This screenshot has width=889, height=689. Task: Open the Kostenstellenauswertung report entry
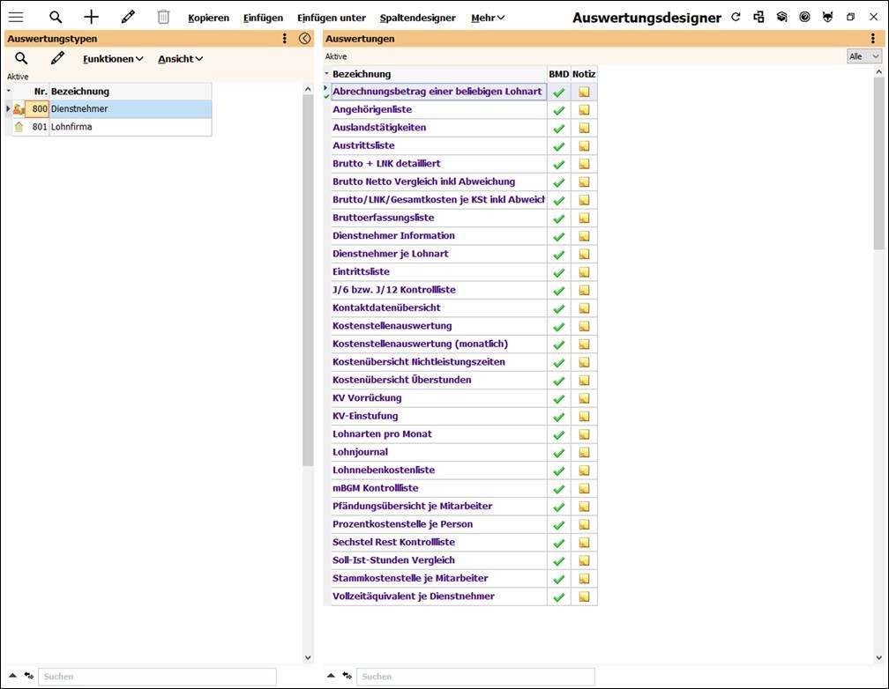pyautogui.click(x=392, y=326)
